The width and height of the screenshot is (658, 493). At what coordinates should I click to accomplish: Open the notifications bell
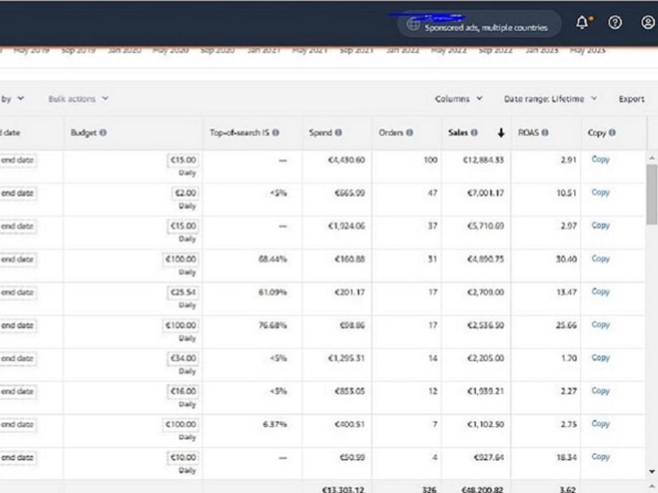582,22
